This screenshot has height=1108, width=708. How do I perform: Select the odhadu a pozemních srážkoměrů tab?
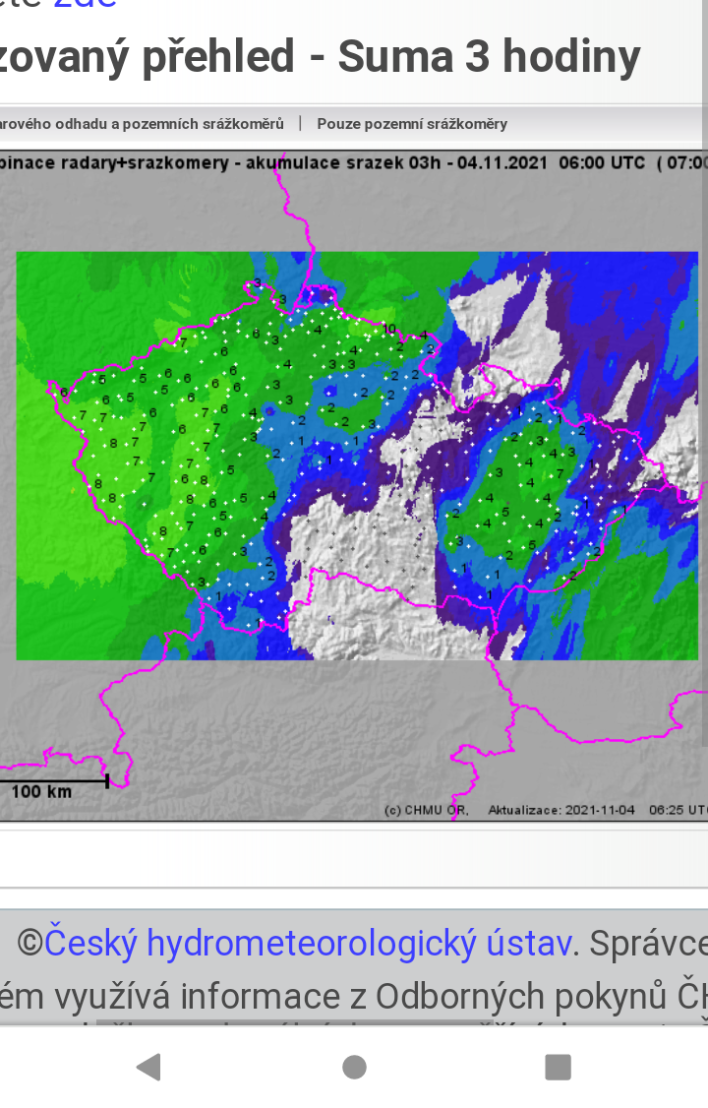(x=142, y=124)
